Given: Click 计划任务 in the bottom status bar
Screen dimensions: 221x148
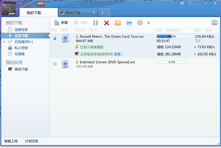Looking at the screenshot, I should pos(32,141).
